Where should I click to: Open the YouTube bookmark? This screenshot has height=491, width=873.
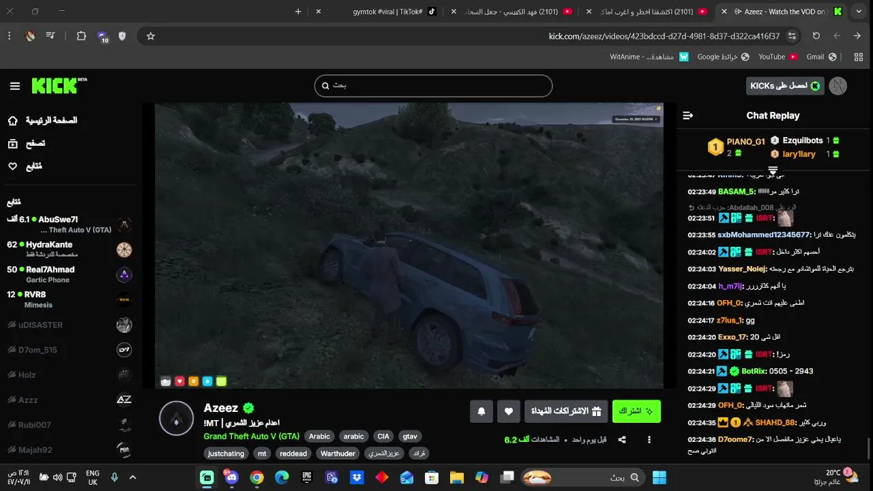tap(778, 57)
